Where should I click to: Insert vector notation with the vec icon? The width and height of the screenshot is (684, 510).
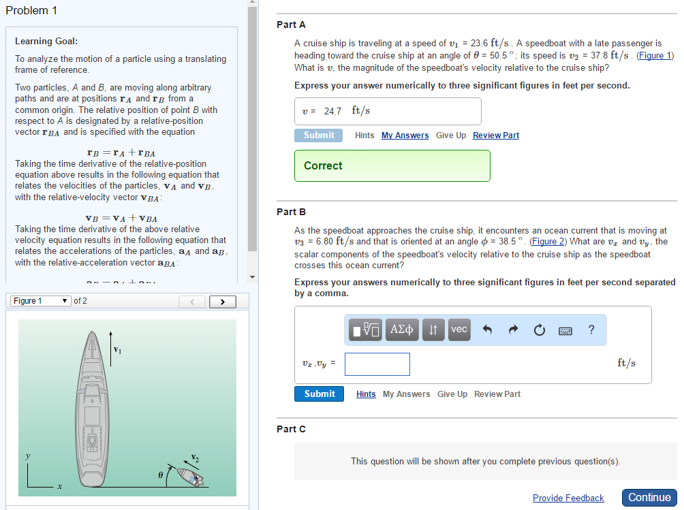tap(458, 330)
